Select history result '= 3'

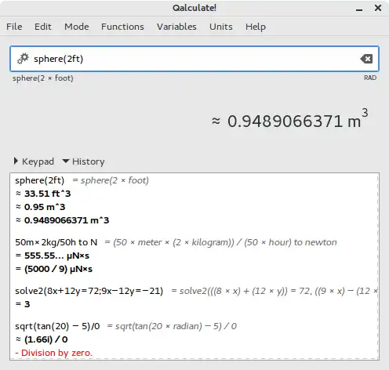click(x=23, y=304)
